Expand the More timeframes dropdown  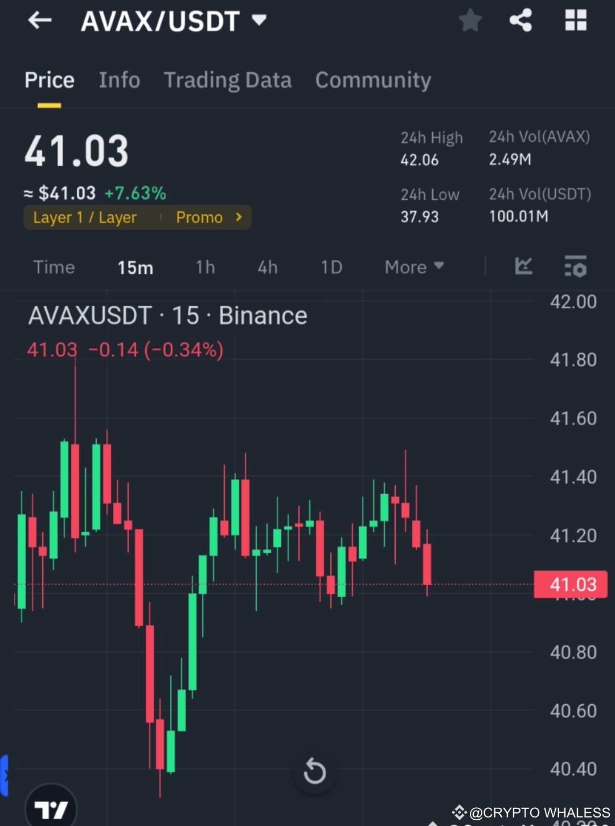point(414,267)
